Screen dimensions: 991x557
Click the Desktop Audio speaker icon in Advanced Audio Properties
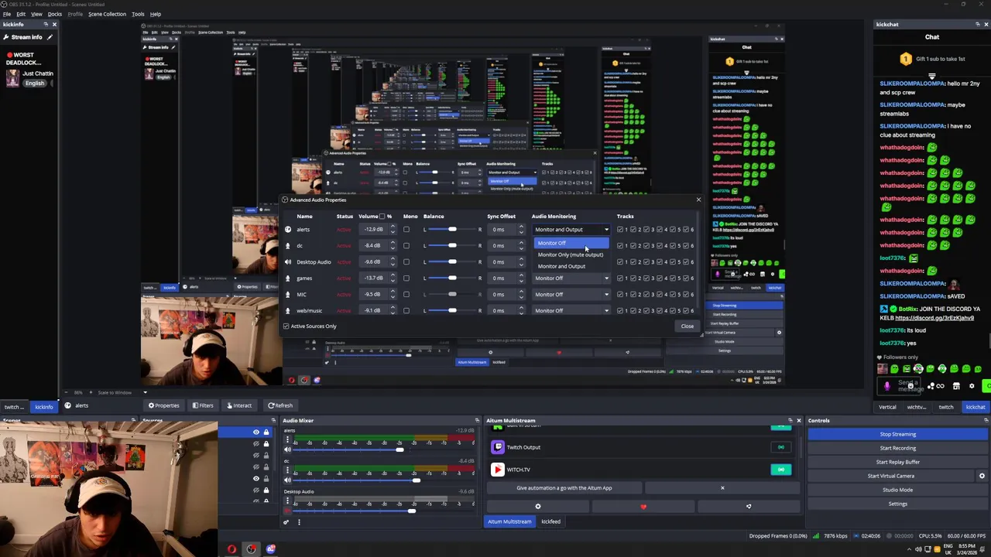click(288, 261)
